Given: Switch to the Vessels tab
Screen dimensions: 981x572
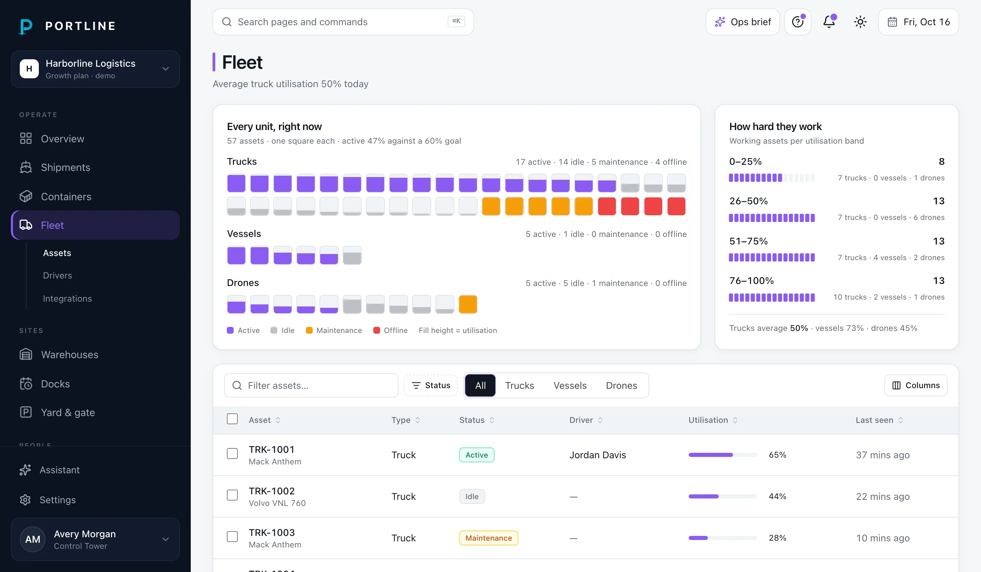Looking at the screenshot, I should (570, 385).
